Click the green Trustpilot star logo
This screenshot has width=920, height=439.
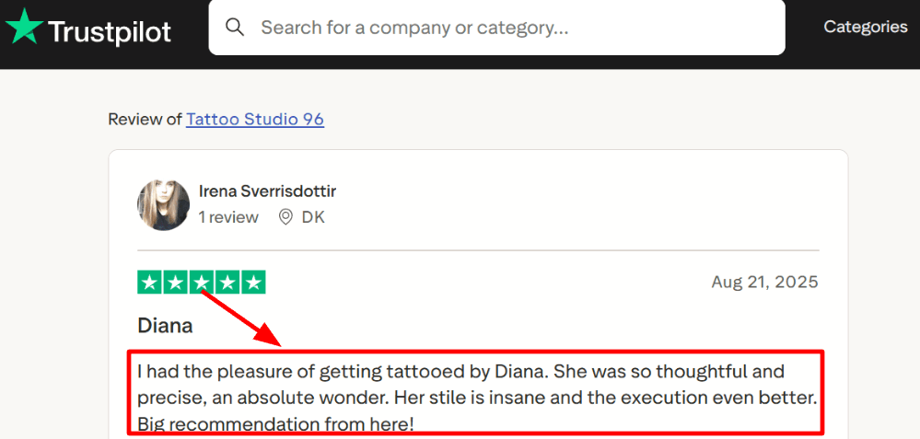(24, 28)
